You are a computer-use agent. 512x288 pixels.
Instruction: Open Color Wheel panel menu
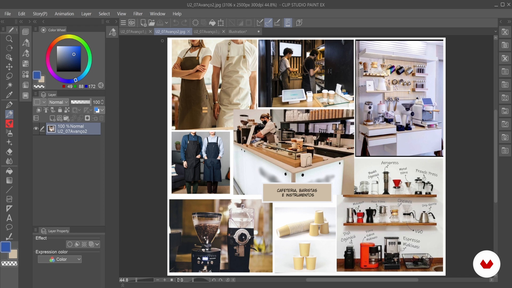point(35,29)
